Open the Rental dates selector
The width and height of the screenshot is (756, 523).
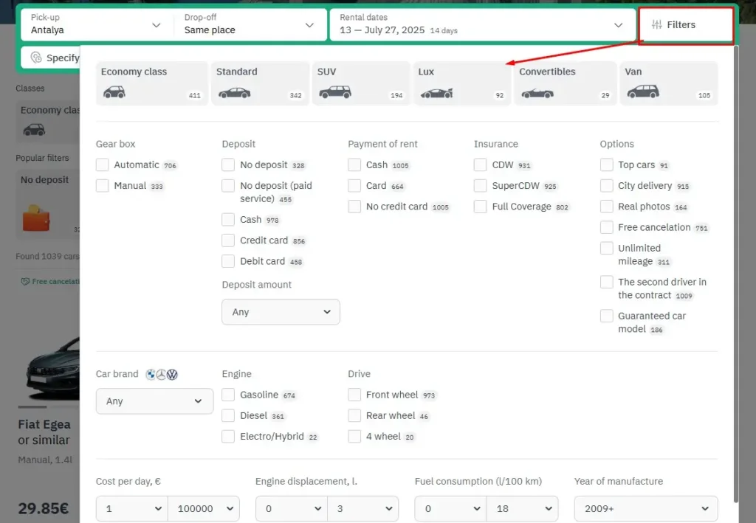click(x=483, y=24)
